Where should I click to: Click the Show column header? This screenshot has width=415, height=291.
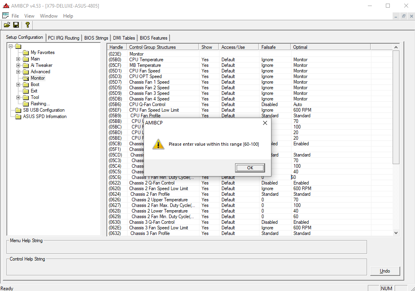click(x=209, y=47)
